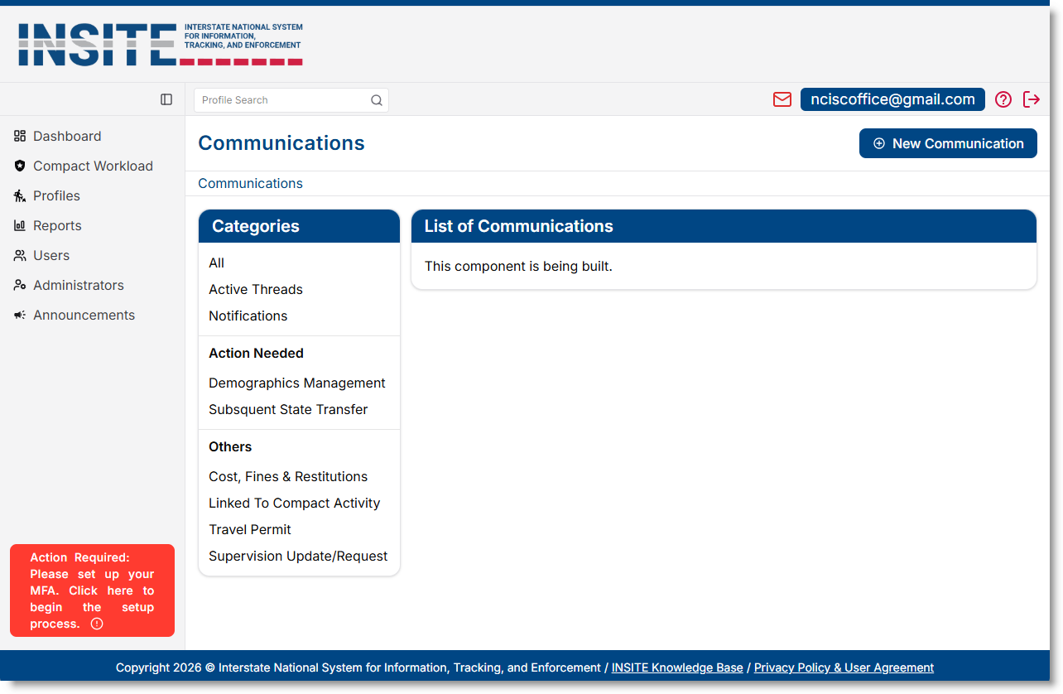Click the Profiles person icon in the sidebar

(20, 195)
